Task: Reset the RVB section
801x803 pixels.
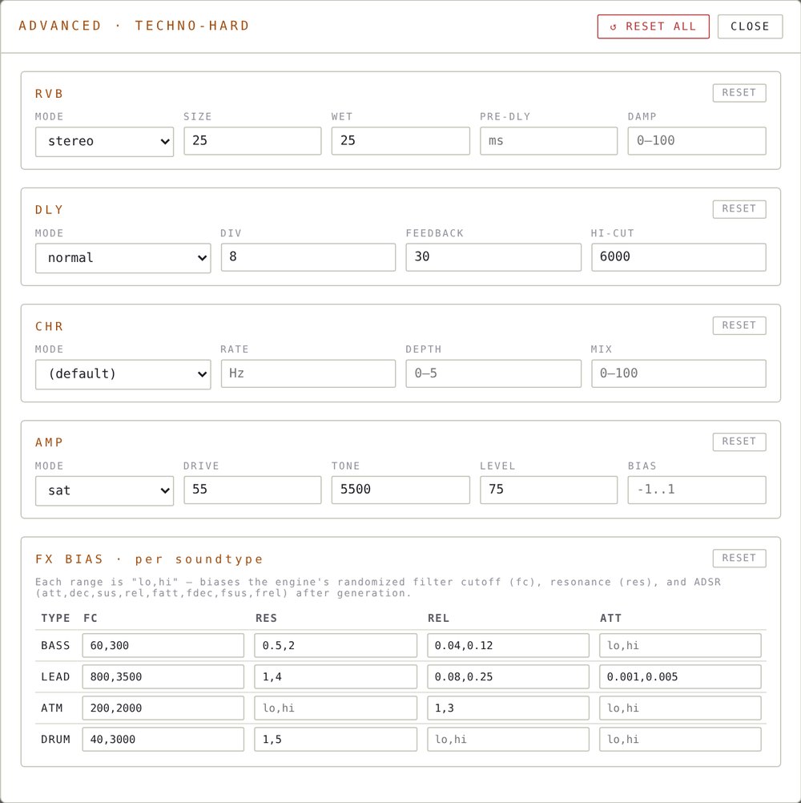Action: [739, 93]
